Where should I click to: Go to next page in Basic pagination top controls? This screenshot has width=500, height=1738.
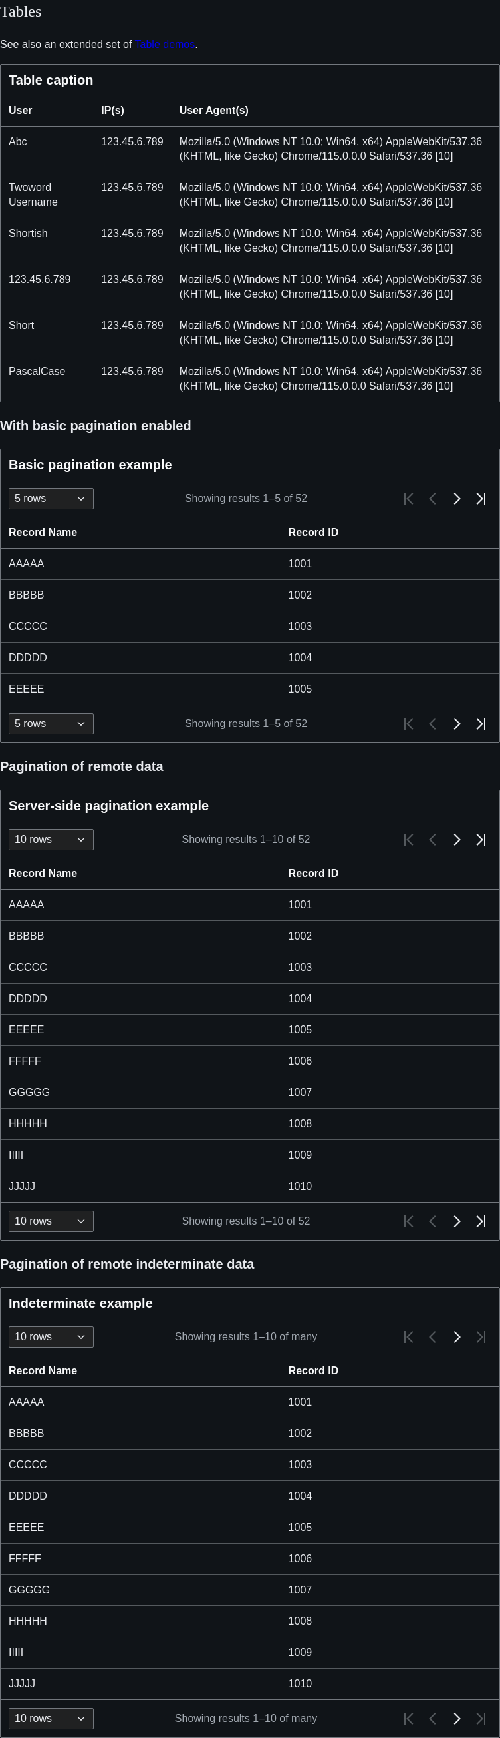[x=457, y=499]
